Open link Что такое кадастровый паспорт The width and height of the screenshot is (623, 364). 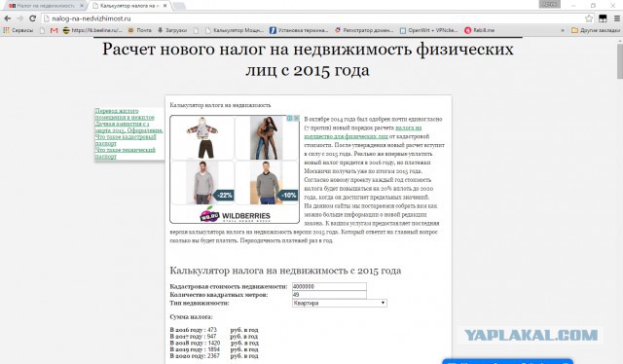126,140
